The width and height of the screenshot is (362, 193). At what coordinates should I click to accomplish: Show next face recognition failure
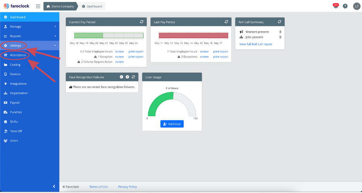click(x=127, y=77)
